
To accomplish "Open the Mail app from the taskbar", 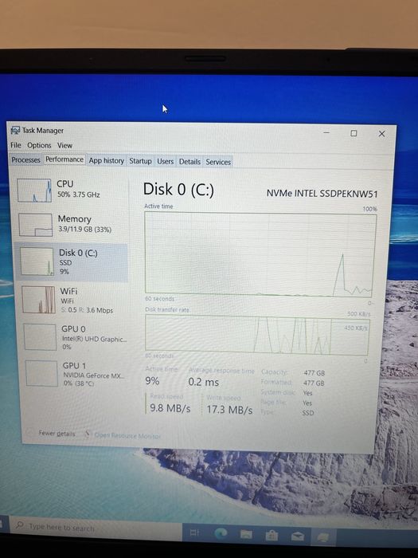I will [x=298, y=536].
